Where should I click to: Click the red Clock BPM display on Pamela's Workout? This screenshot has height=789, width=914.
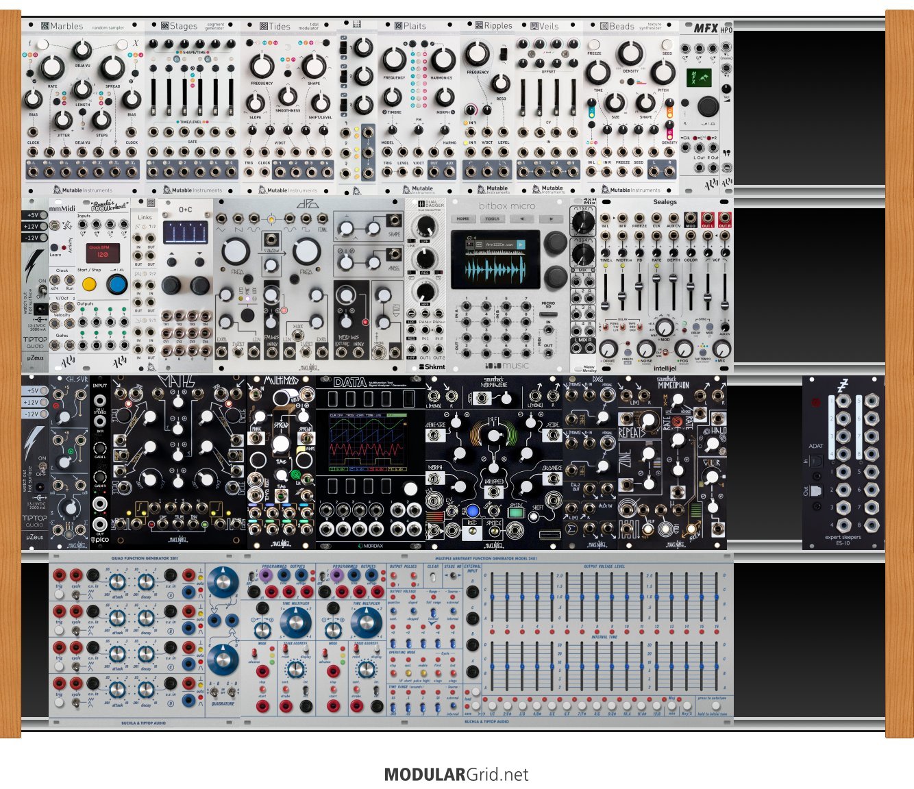[103, 253]
